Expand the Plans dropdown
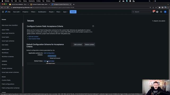The height and width of the screenshot is (95, 170). pyautogui.click(x=59, y=12)
